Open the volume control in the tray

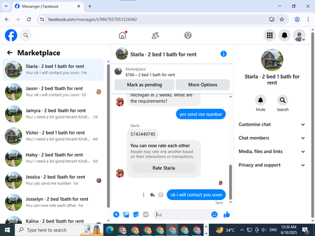click(264, 230)
